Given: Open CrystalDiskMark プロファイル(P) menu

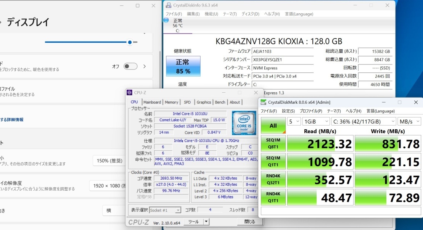Looking at the screenshot, I should point(311,111).
